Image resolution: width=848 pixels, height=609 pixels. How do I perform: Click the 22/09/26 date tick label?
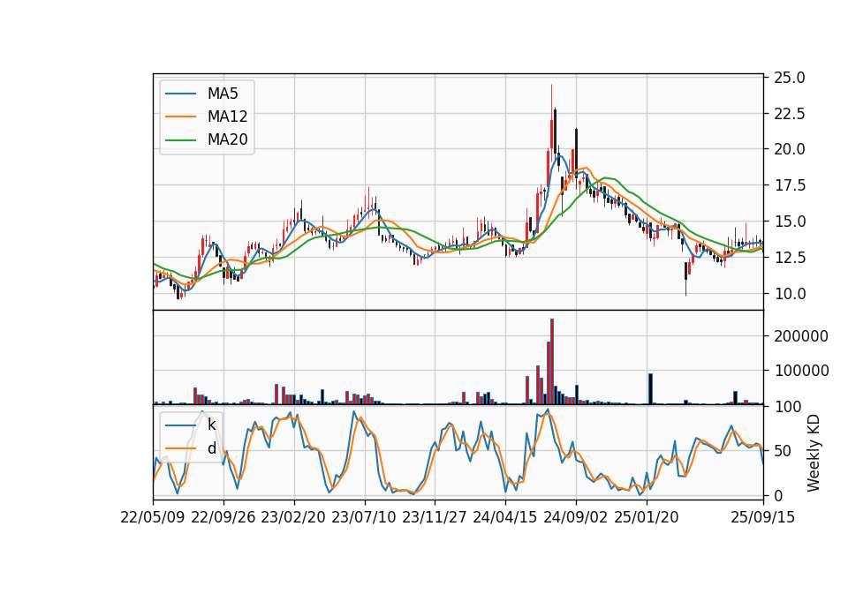pyautogui.click(x=223, y=517)
